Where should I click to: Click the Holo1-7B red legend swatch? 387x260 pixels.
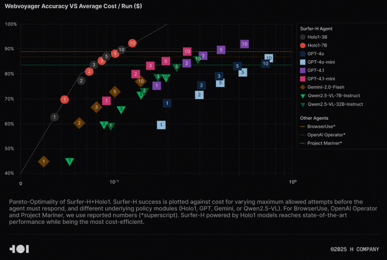(303, 45)
